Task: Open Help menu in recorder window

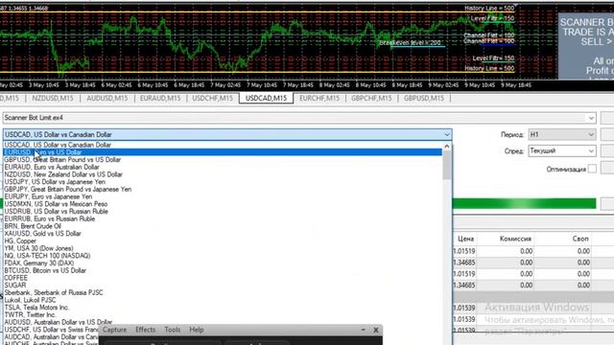Action: 196,330
